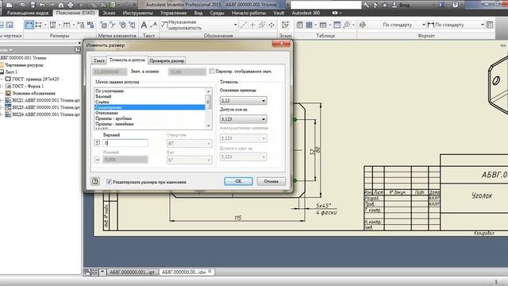Open the Инструменты ribbon tab
This screenshot has height=286, width=508.
pos(138,13)
